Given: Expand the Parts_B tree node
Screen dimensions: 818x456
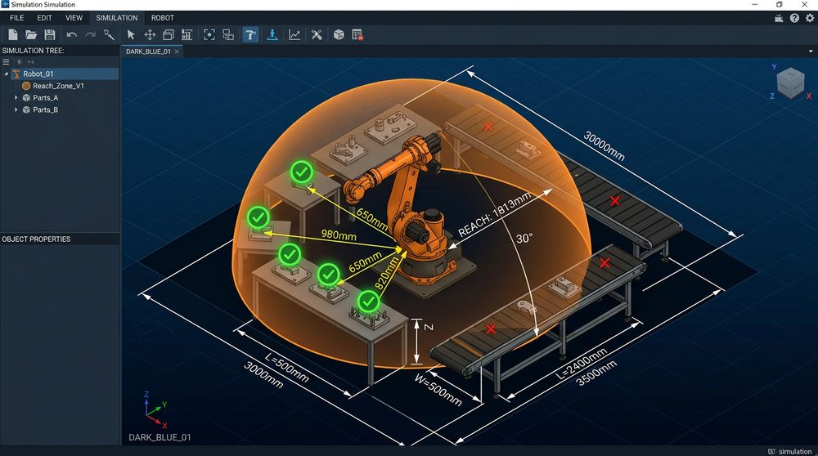Looking at the screenshot, I should tap(16, 110).
